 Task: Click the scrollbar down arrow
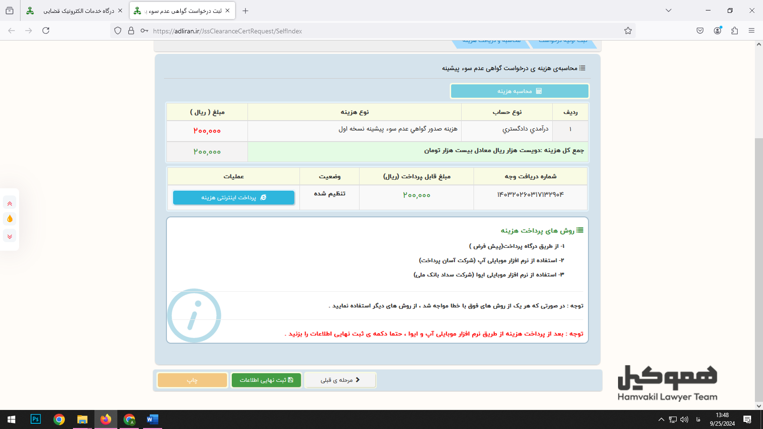[x=759, y=406]
